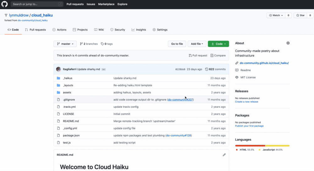This screenshot has width=314, height=171.
Task: Open do-community.github.io/cloud_haiku website link
Action: tap(264, 63)
